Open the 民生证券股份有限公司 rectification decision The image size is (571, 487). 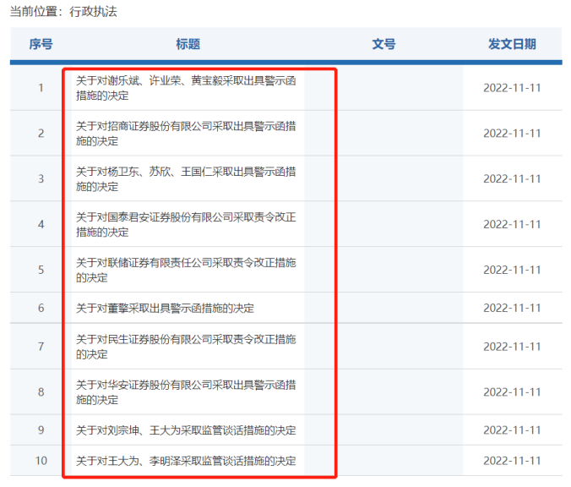tap(186, 347)
